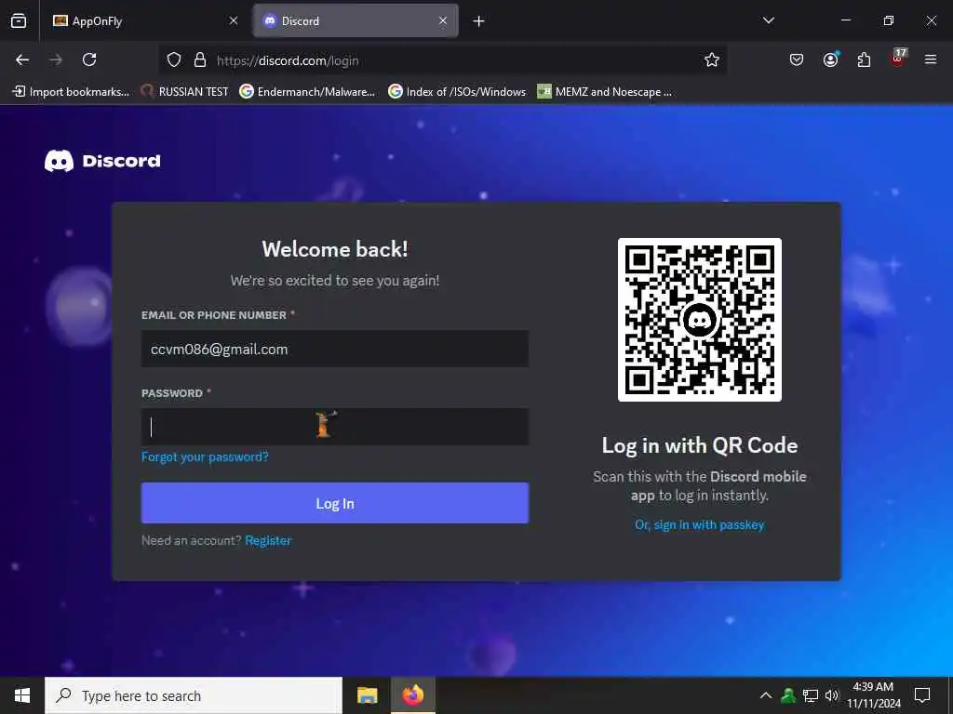Reload the current page
This screenshot has width=953, height=714.
[x=89, y=59]
